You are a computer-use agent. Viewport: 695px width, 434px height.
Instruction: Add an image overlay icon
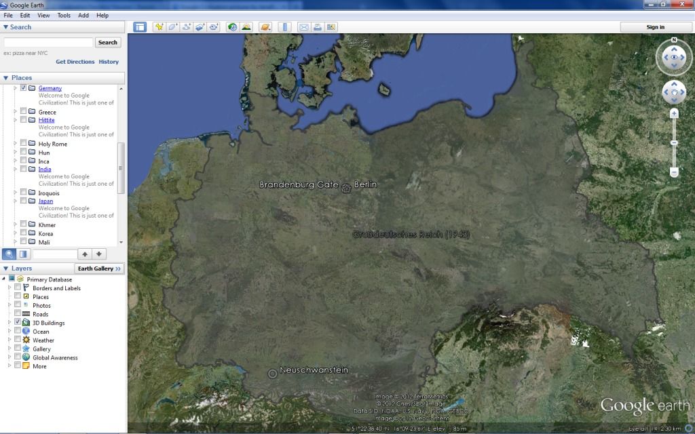tap(200, 27)
